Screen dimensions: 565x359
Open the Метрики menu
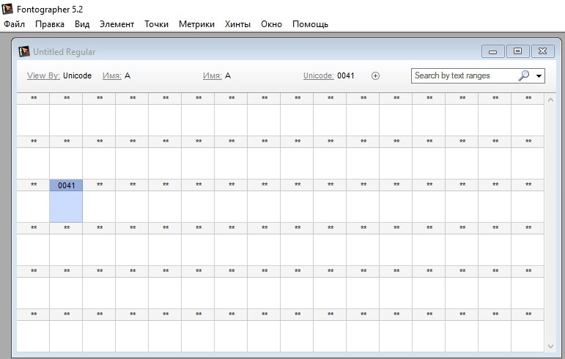click(x=196, y=24)
